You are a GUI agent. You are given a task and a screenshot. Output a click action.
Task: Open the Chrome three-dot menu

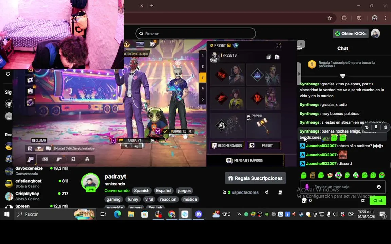(385, 18)
